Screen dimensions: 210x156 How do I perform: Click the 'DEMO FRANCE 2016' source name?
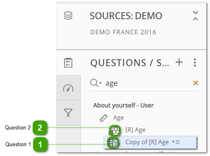[x=123, y=32]
